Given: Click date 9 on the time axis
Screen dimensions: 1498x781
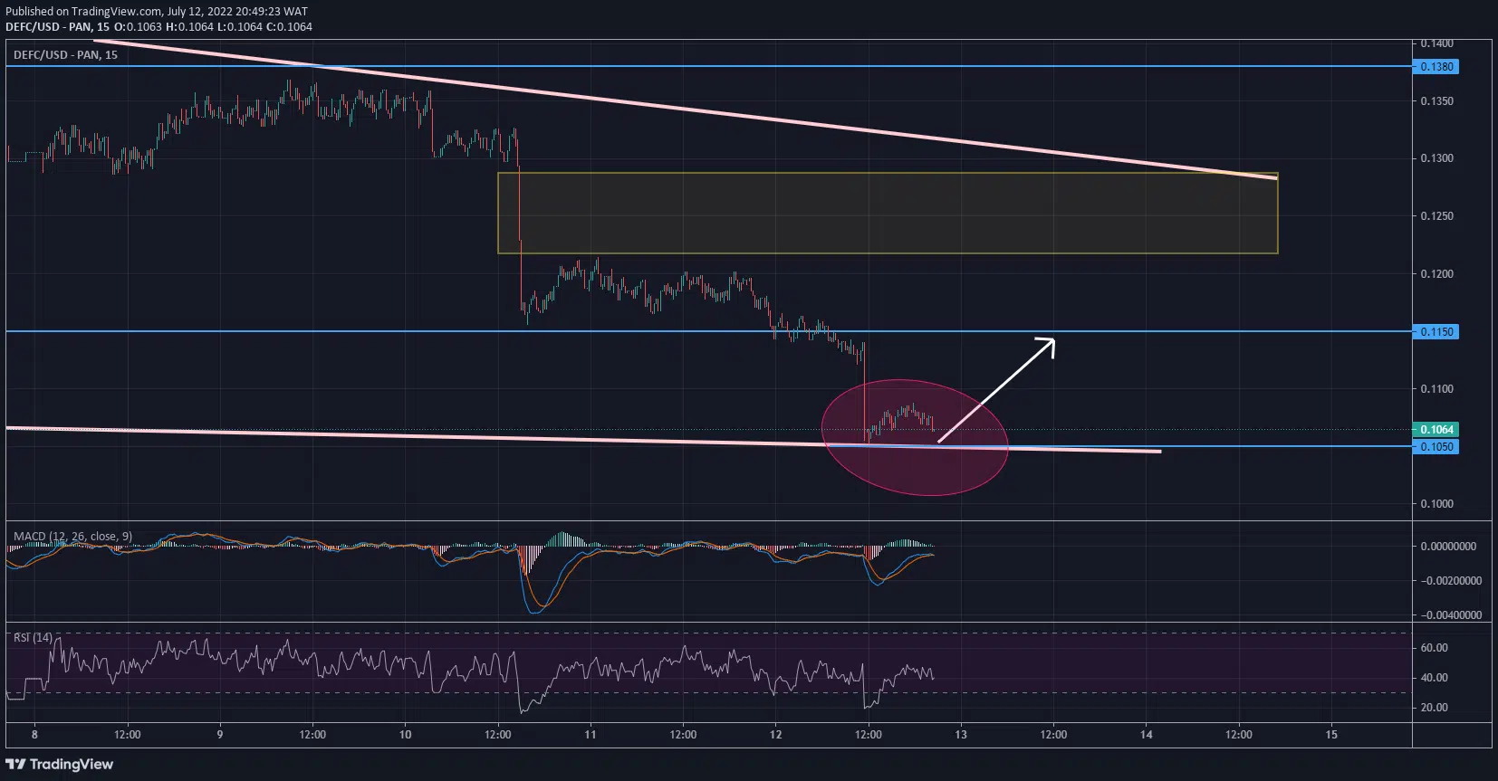Looking at the screenshot, I should tap(220, 735).
